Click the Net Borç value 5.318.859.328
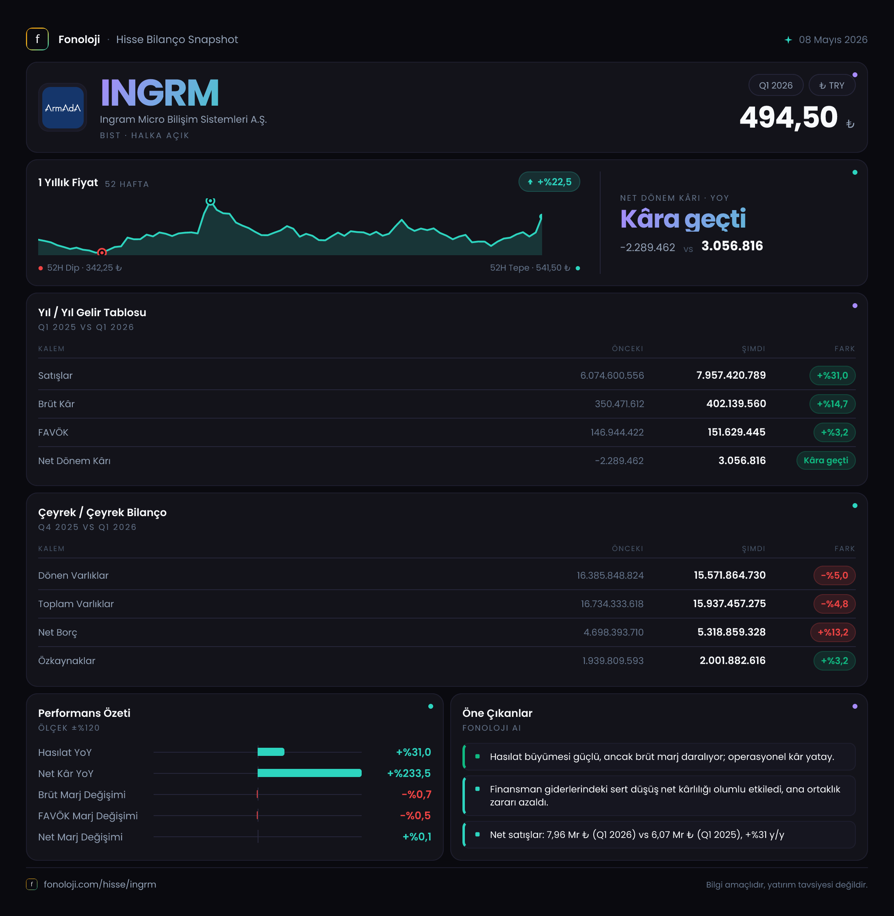894x916 pixels. (x=731, y=632)
